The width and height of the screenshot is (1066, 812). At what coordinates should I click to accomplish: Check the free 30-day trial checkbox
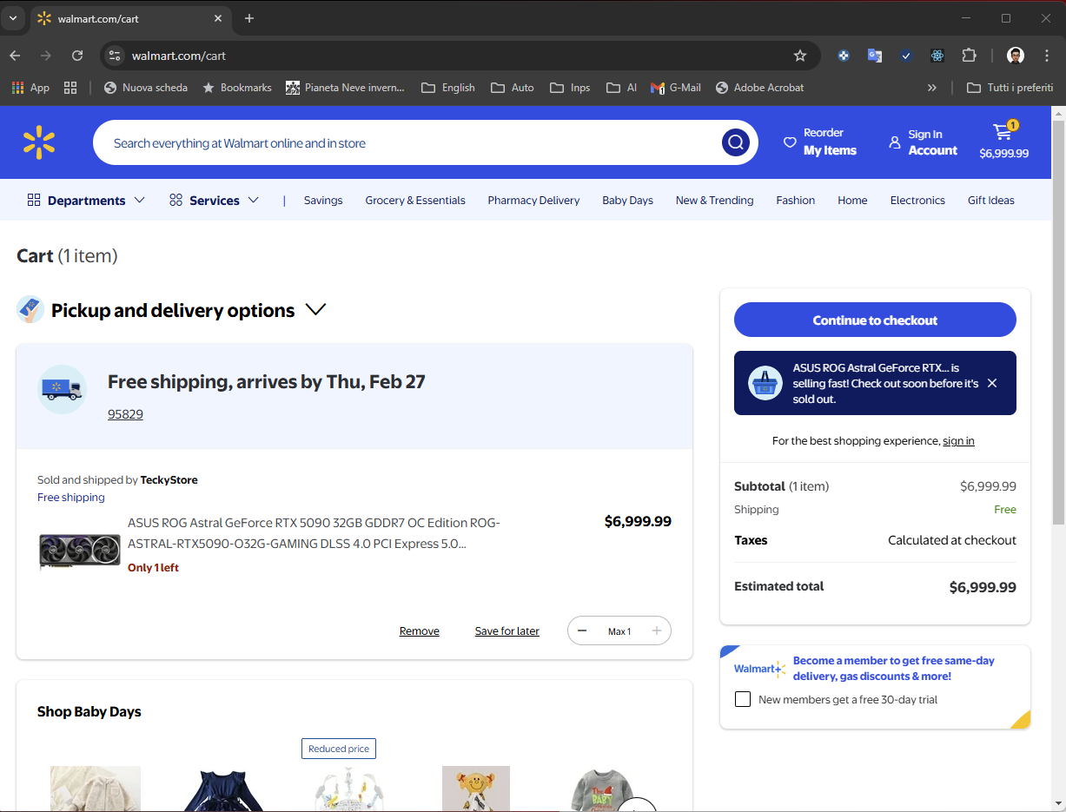point(743,699)
